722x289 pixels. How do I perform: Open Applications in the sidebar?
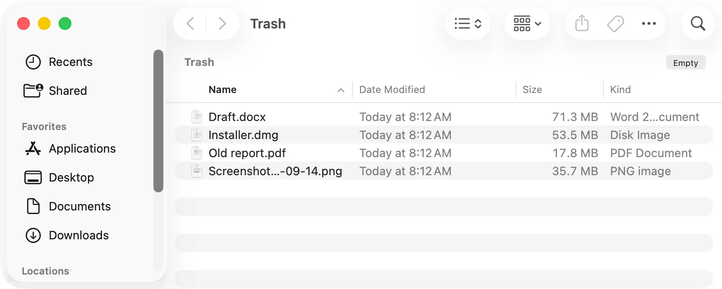[x=82, y=149]
